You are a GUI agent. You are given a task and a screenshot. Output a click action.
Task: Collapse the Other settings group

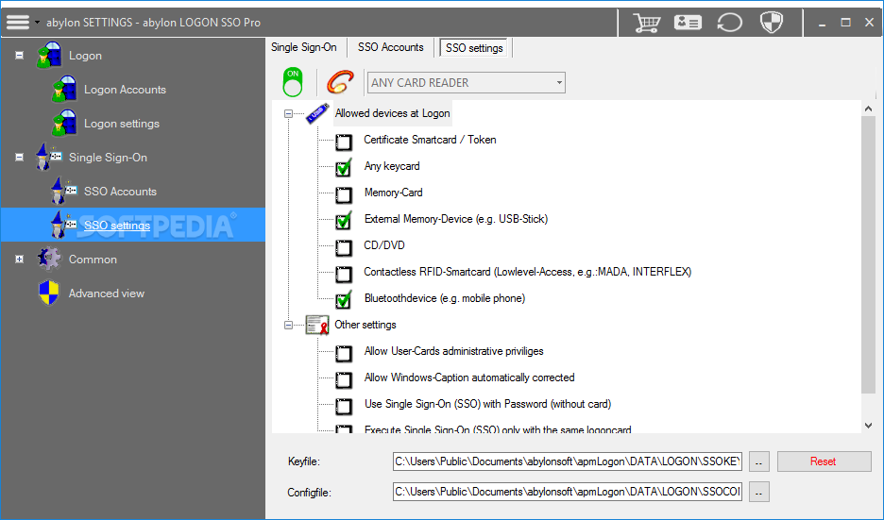pos(289,325)
